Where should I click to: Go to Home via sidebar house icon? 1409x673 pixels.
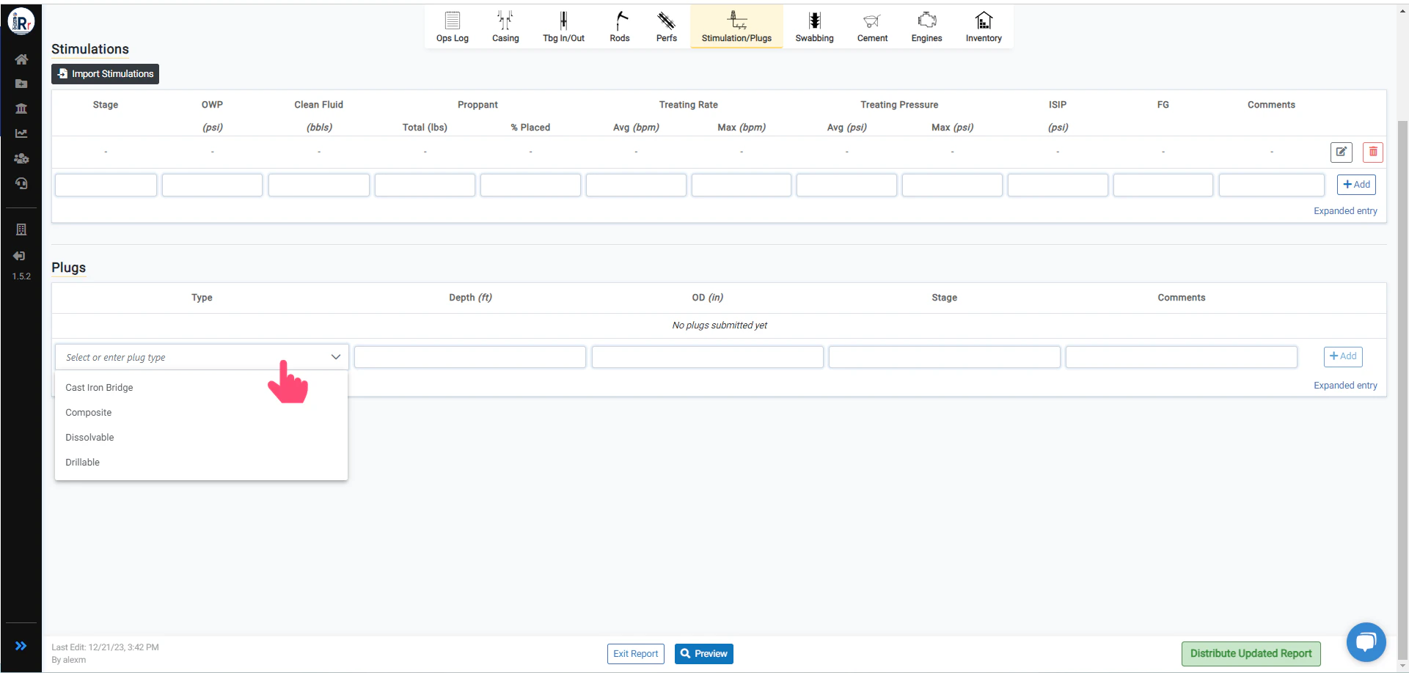coord(21,59)
